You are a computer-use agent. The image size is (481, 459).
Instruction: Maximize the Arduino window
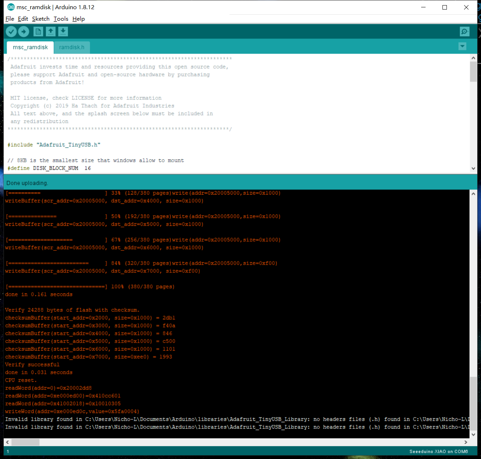click(445, 7)
